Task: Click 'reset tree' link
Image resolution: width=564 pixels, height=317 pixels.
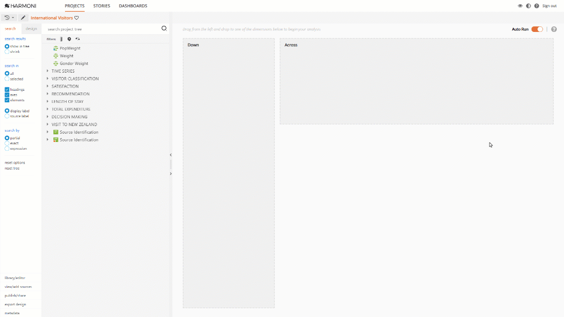Action: coord(12,168)
